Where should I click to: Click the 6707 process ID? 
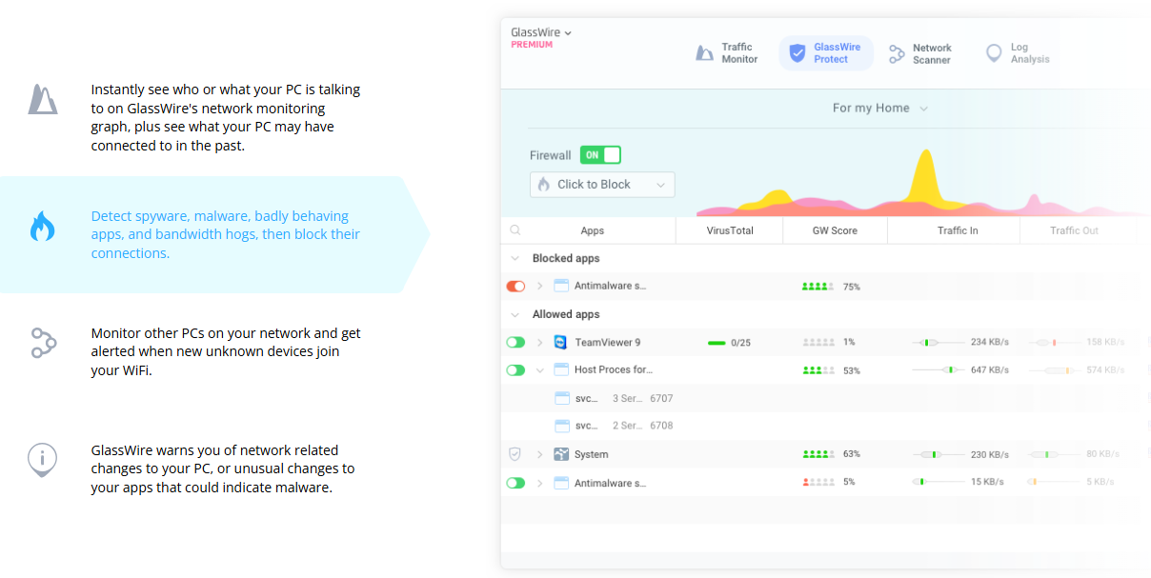pyautogui.click(x=661, y=398)
